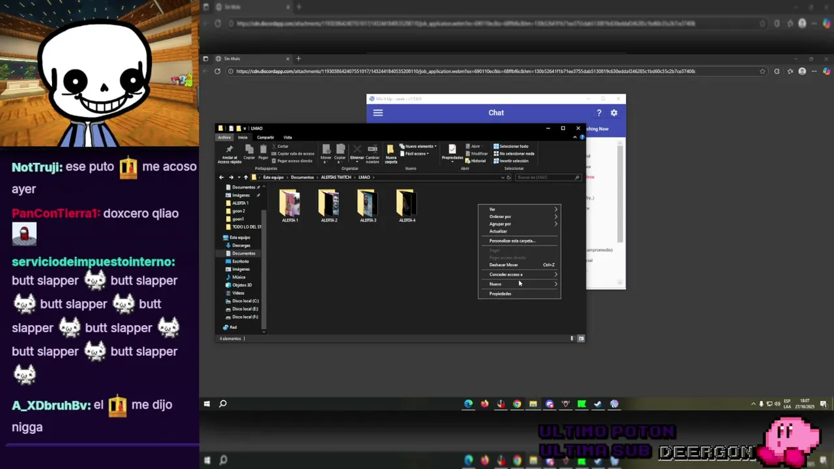Click the Cambiar nombre icon
Viewport: 834px width, 469px height.
373,149
